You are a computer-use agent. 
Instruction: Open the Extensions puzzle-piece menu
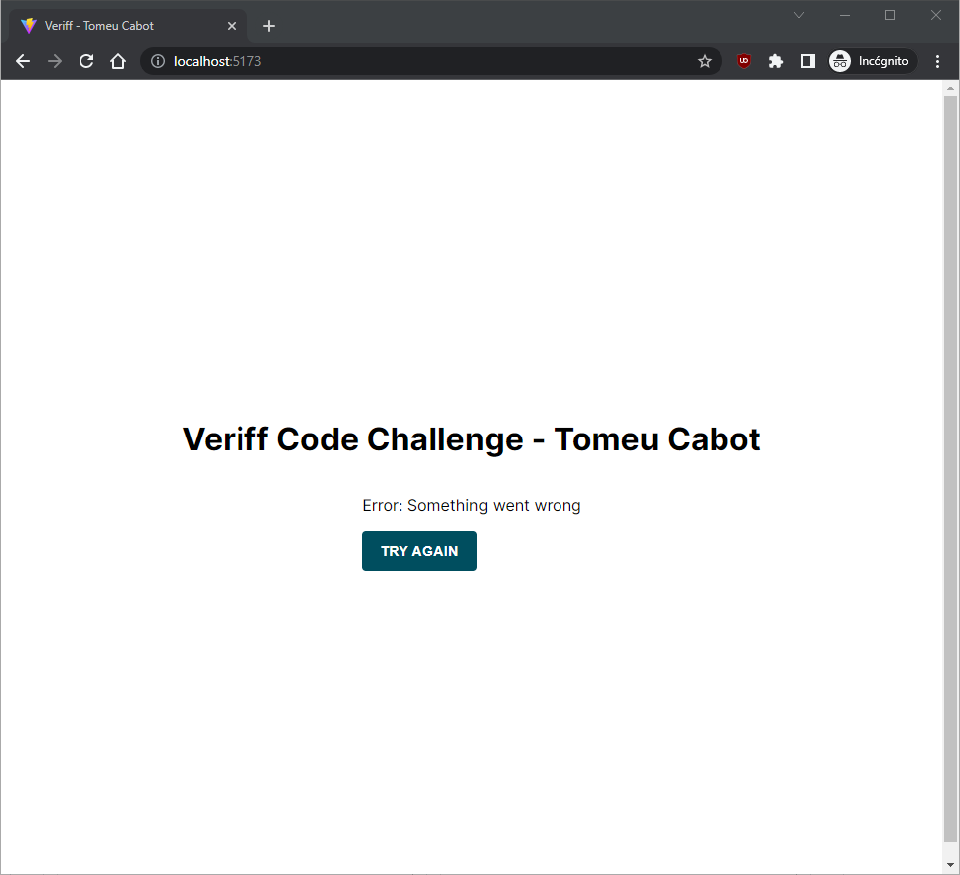coord(776,61)
